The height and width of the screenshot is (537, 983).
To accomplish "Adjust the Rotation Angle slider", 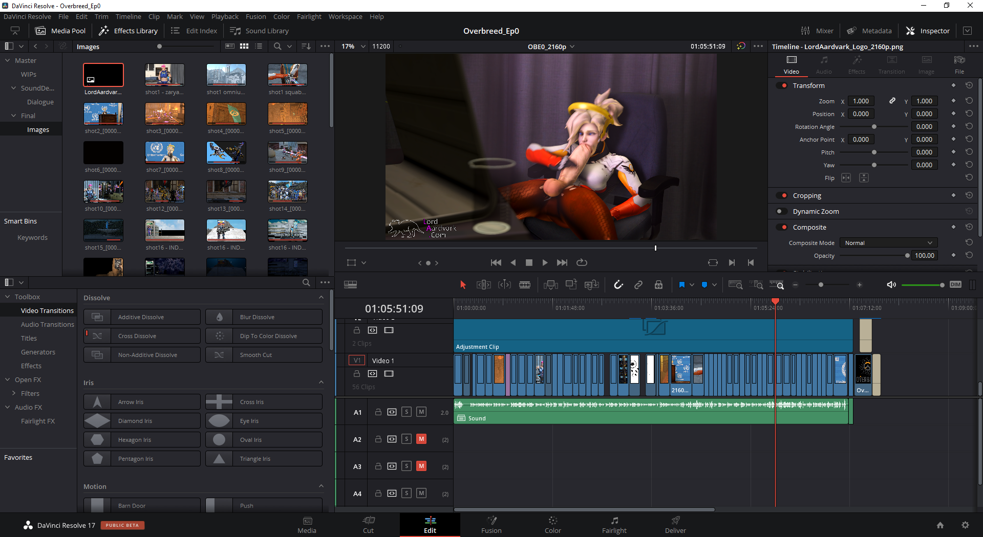I will (x=874, y=127).
